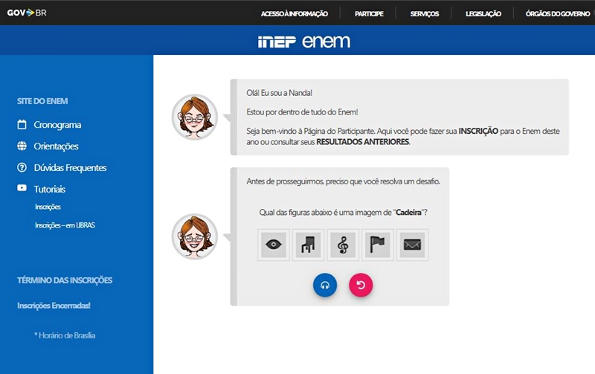Click the calendar icon beside Cronograma
Image resolution: width=595 pixels, height=374 pixels.
22,124
